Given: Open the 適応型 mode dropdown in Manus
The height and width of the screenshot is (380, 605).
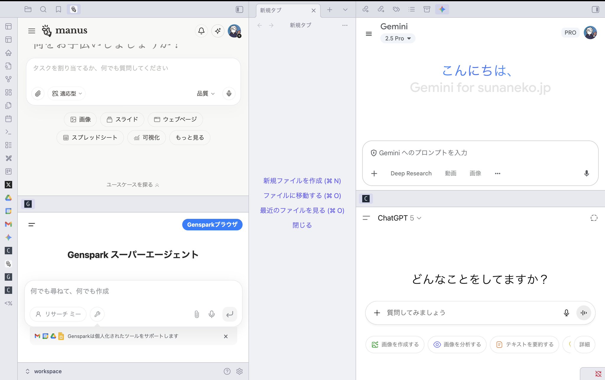Looking at the screenshot, I should 67,93.
